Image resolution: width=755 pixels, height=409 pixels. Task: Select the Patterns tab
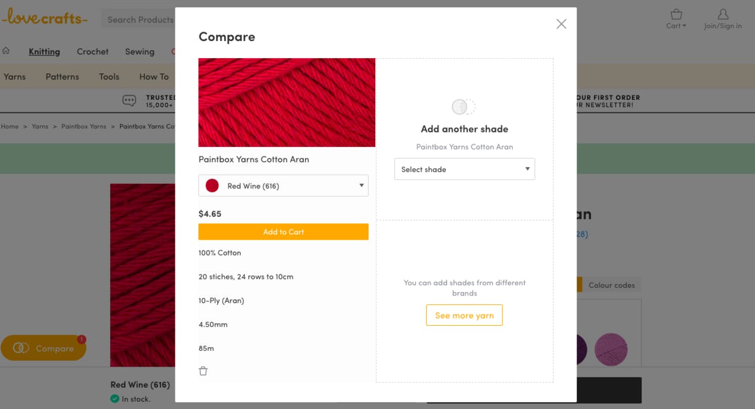pyautogui.click(x=62, y=77)
